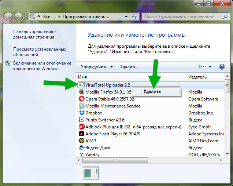Select 'Mozilla Maintenance Service' entry
Screen dimensions: 233x186
(113, 106)
